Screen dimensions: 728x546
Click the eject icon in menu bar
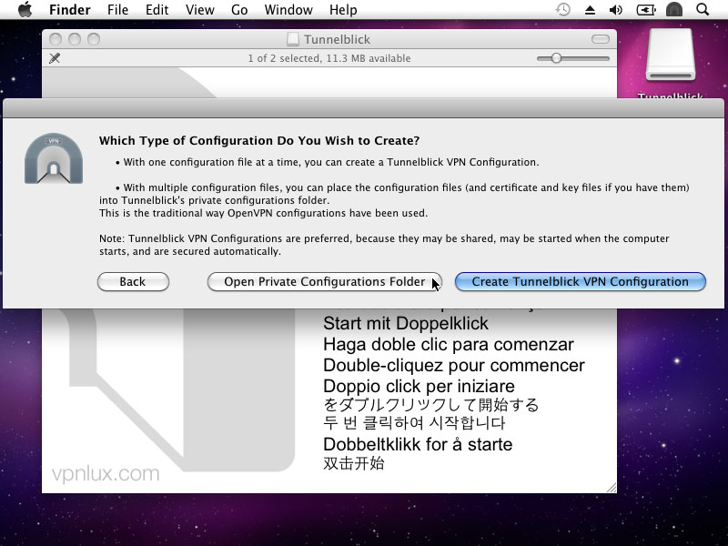point(590,10)
